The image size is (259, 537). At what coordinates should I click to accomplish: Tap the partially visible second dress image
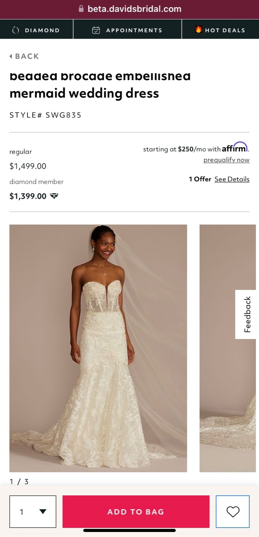pyautogui.click(x=228, y=348)
